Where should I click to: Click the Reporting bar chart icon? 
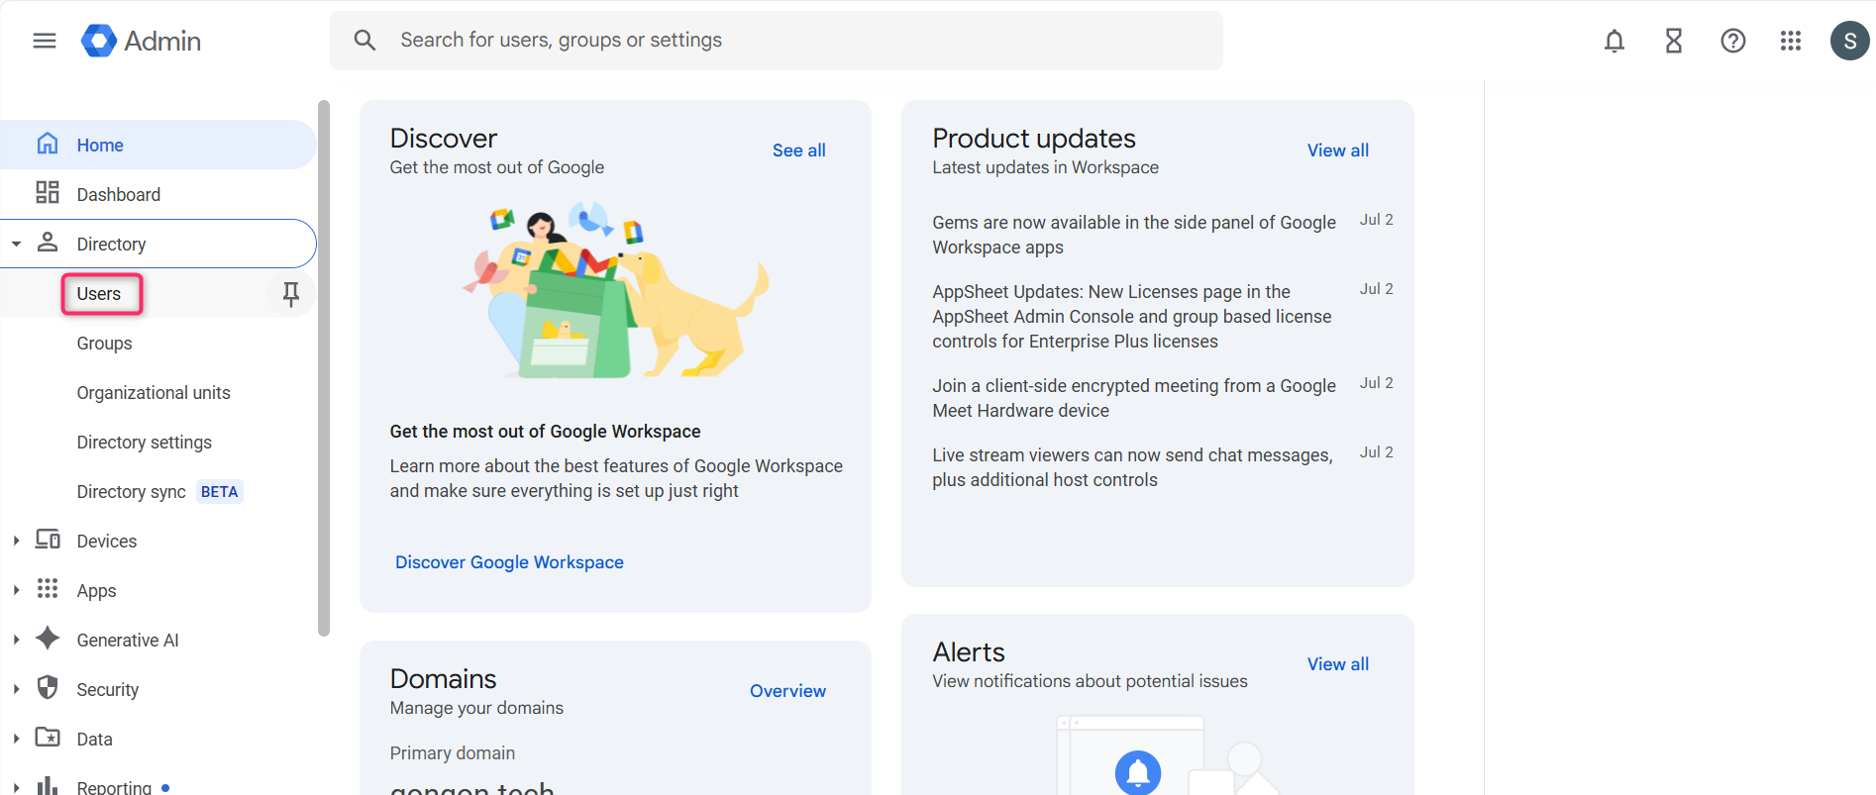pos(48,786)
